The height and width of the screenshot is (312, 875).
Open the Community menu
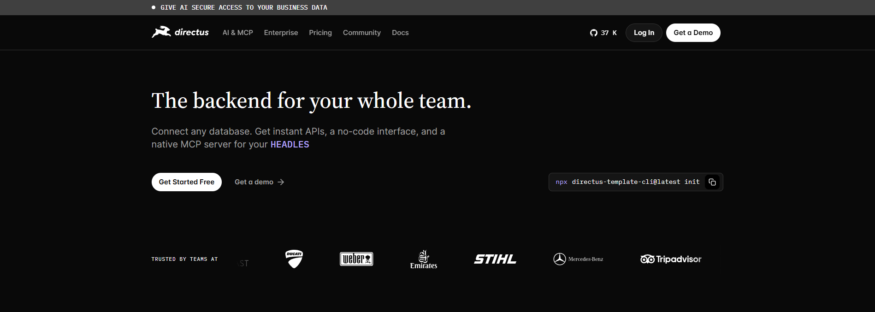coord(362,33)
